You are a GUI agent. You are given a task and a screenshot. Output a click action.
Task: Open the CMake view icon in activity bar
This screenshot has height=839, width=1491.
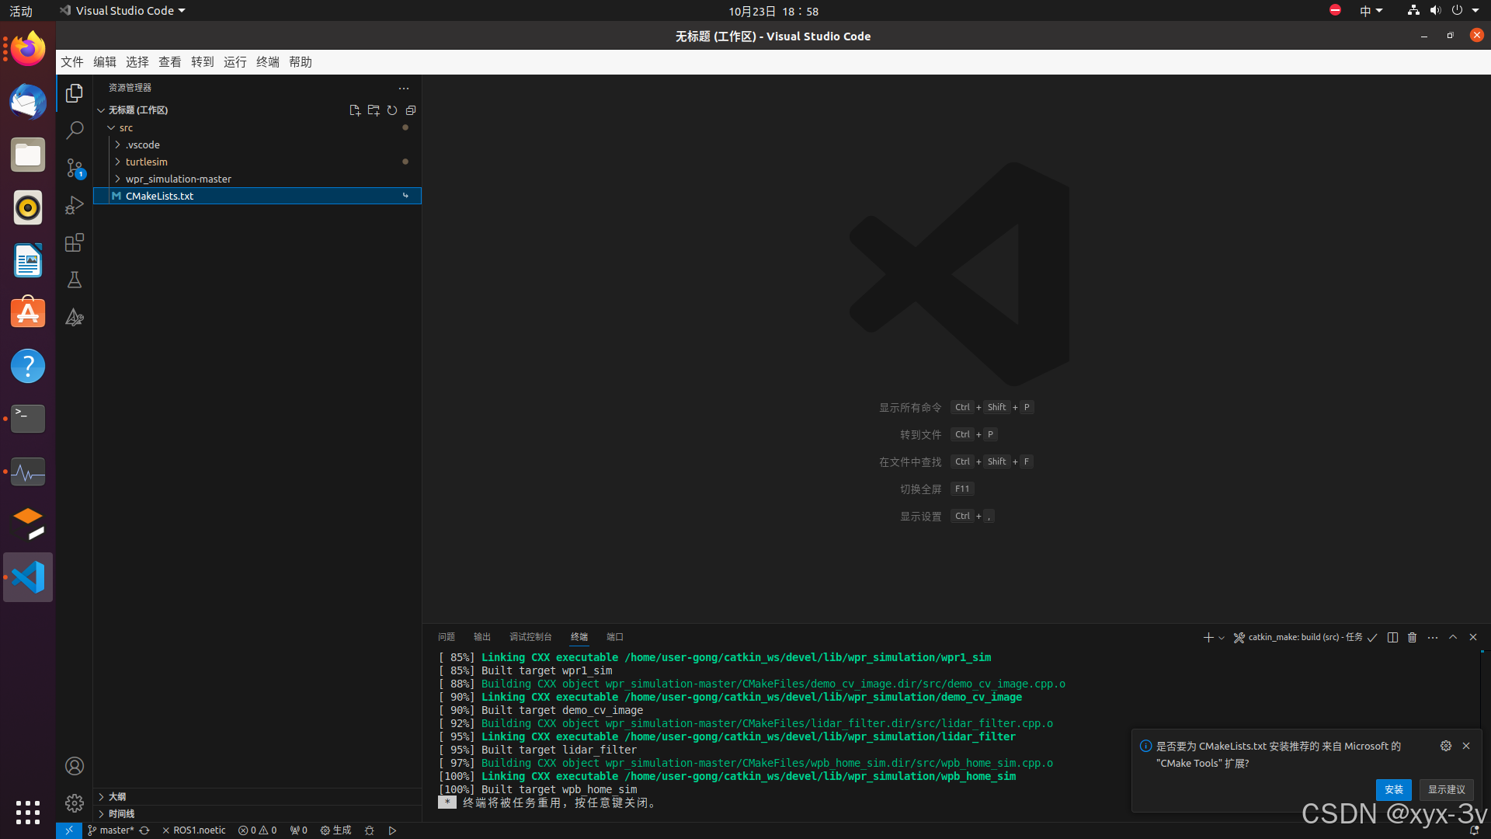75,317
